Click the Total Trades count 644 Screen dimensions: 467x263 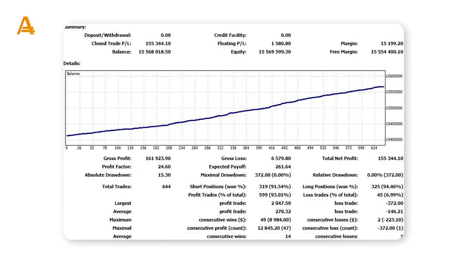click(x=166, y=187)
